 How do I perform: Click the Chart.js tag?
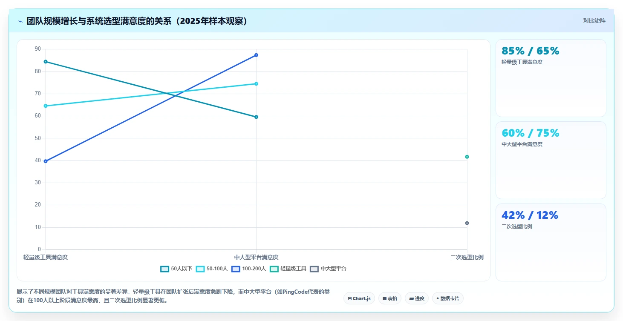click(359, 298)
